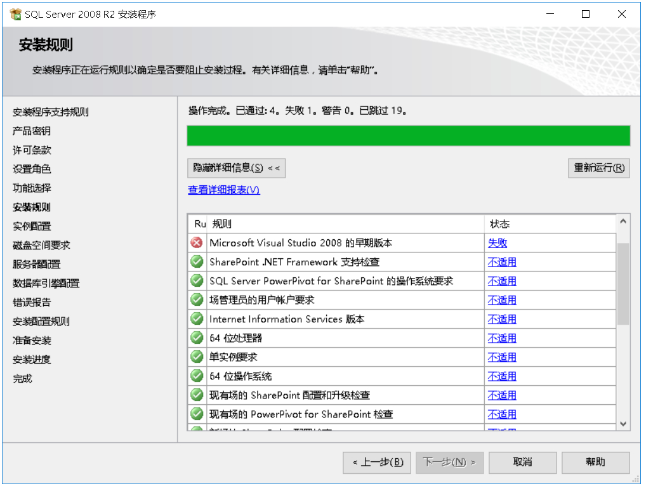Select 设置角色 step in sidebar
The height and width of the screenshot is (500, 672).
click(x=32, y=169)
